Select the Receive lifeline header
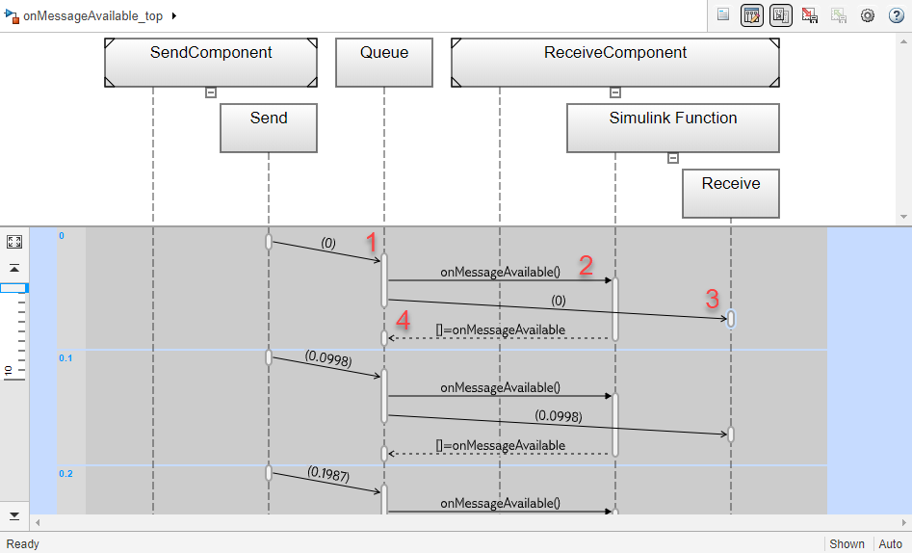Screen dimensions: 912x553 point(731,194)
